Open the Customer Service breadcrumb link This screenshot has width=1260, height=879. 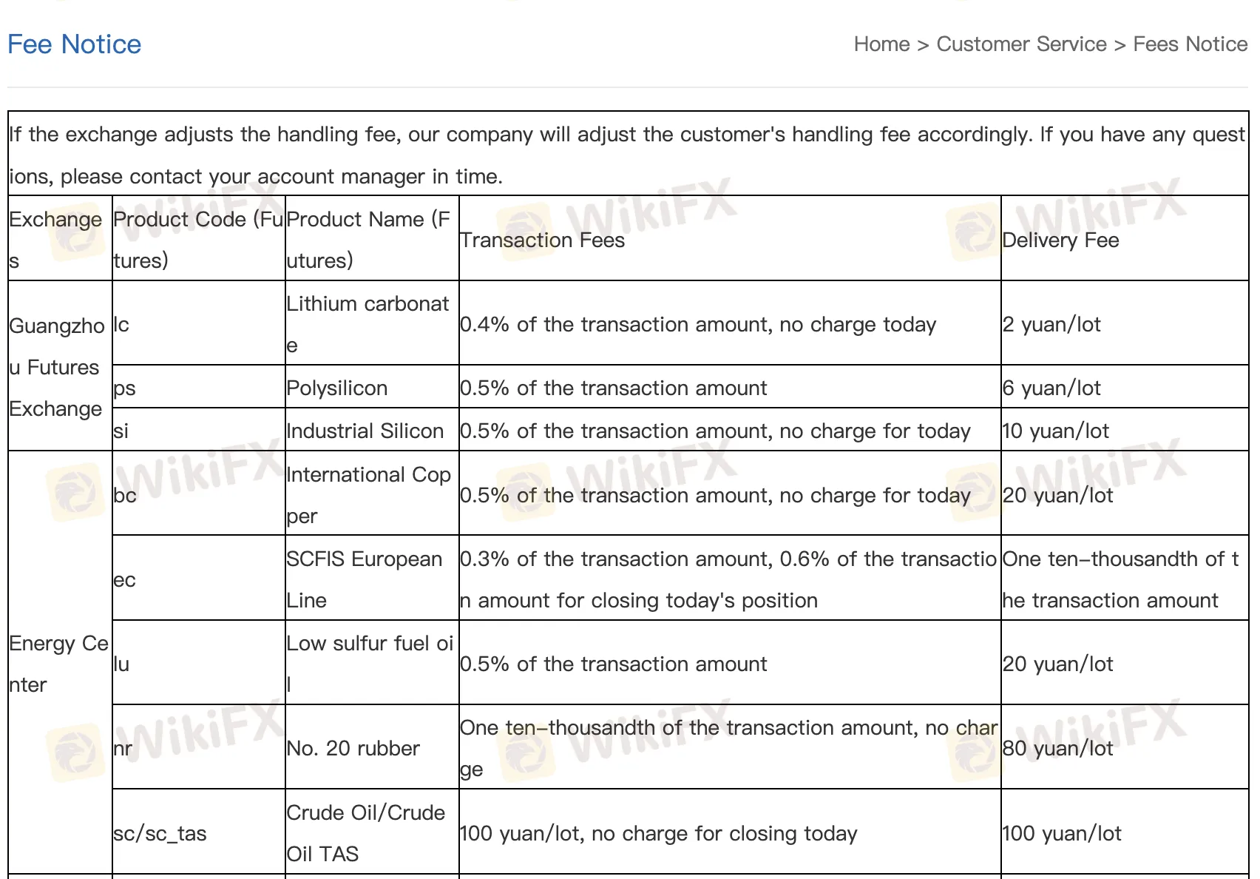(1021, 44)
